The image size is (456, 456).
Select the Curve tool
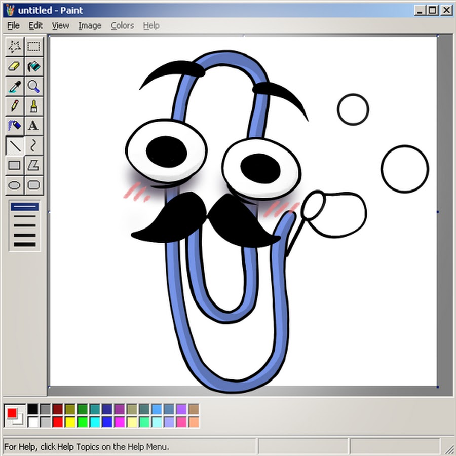tap(34, 145)
